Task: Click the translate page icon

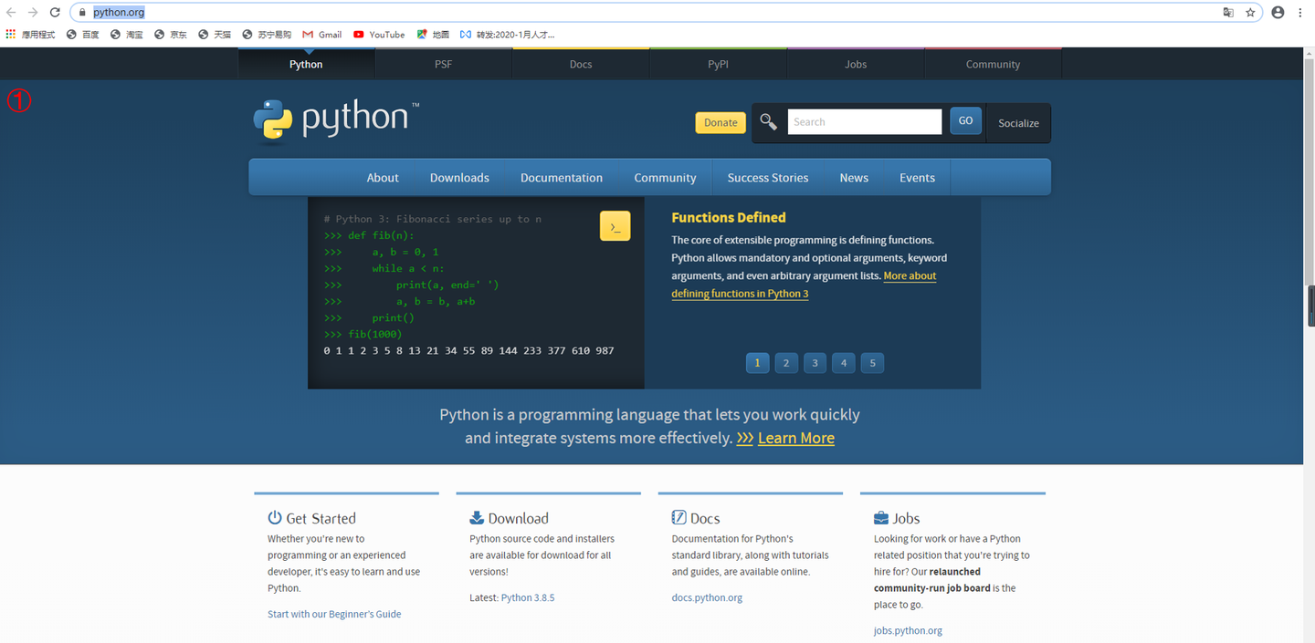Action: click(x=1228, y=13)
